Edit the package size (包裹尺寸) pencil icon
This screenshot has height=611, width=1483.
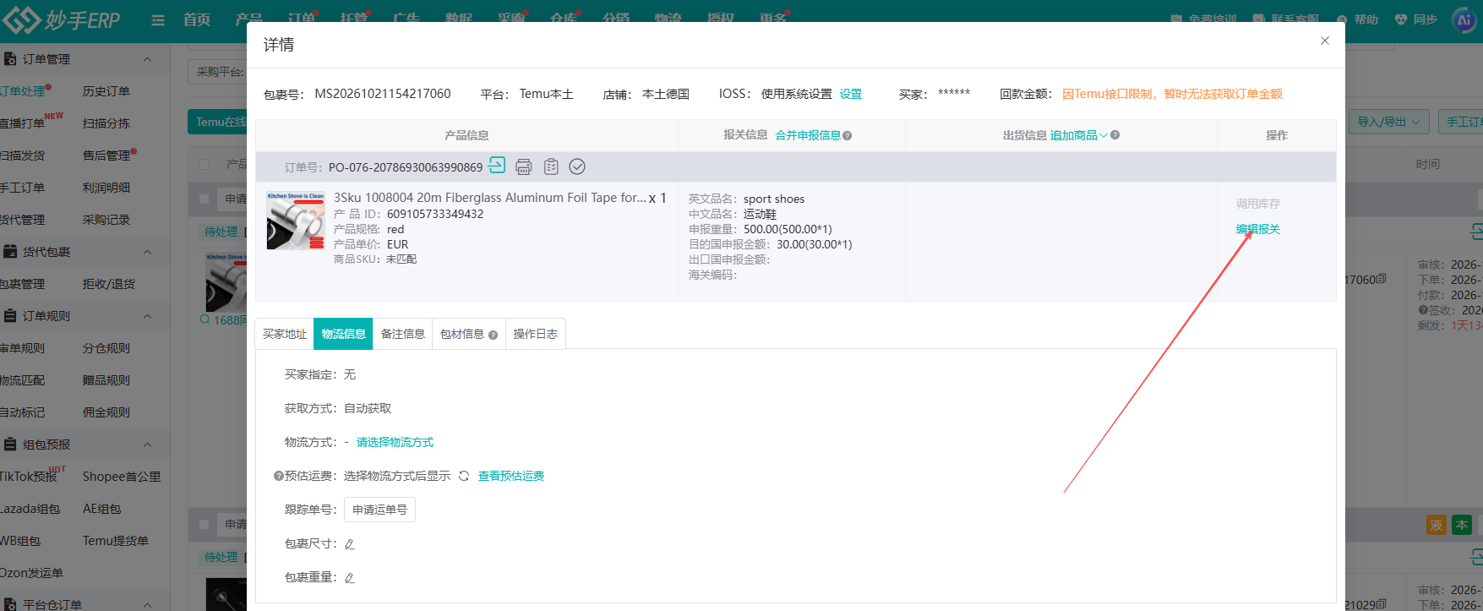(x=350, y=544)
